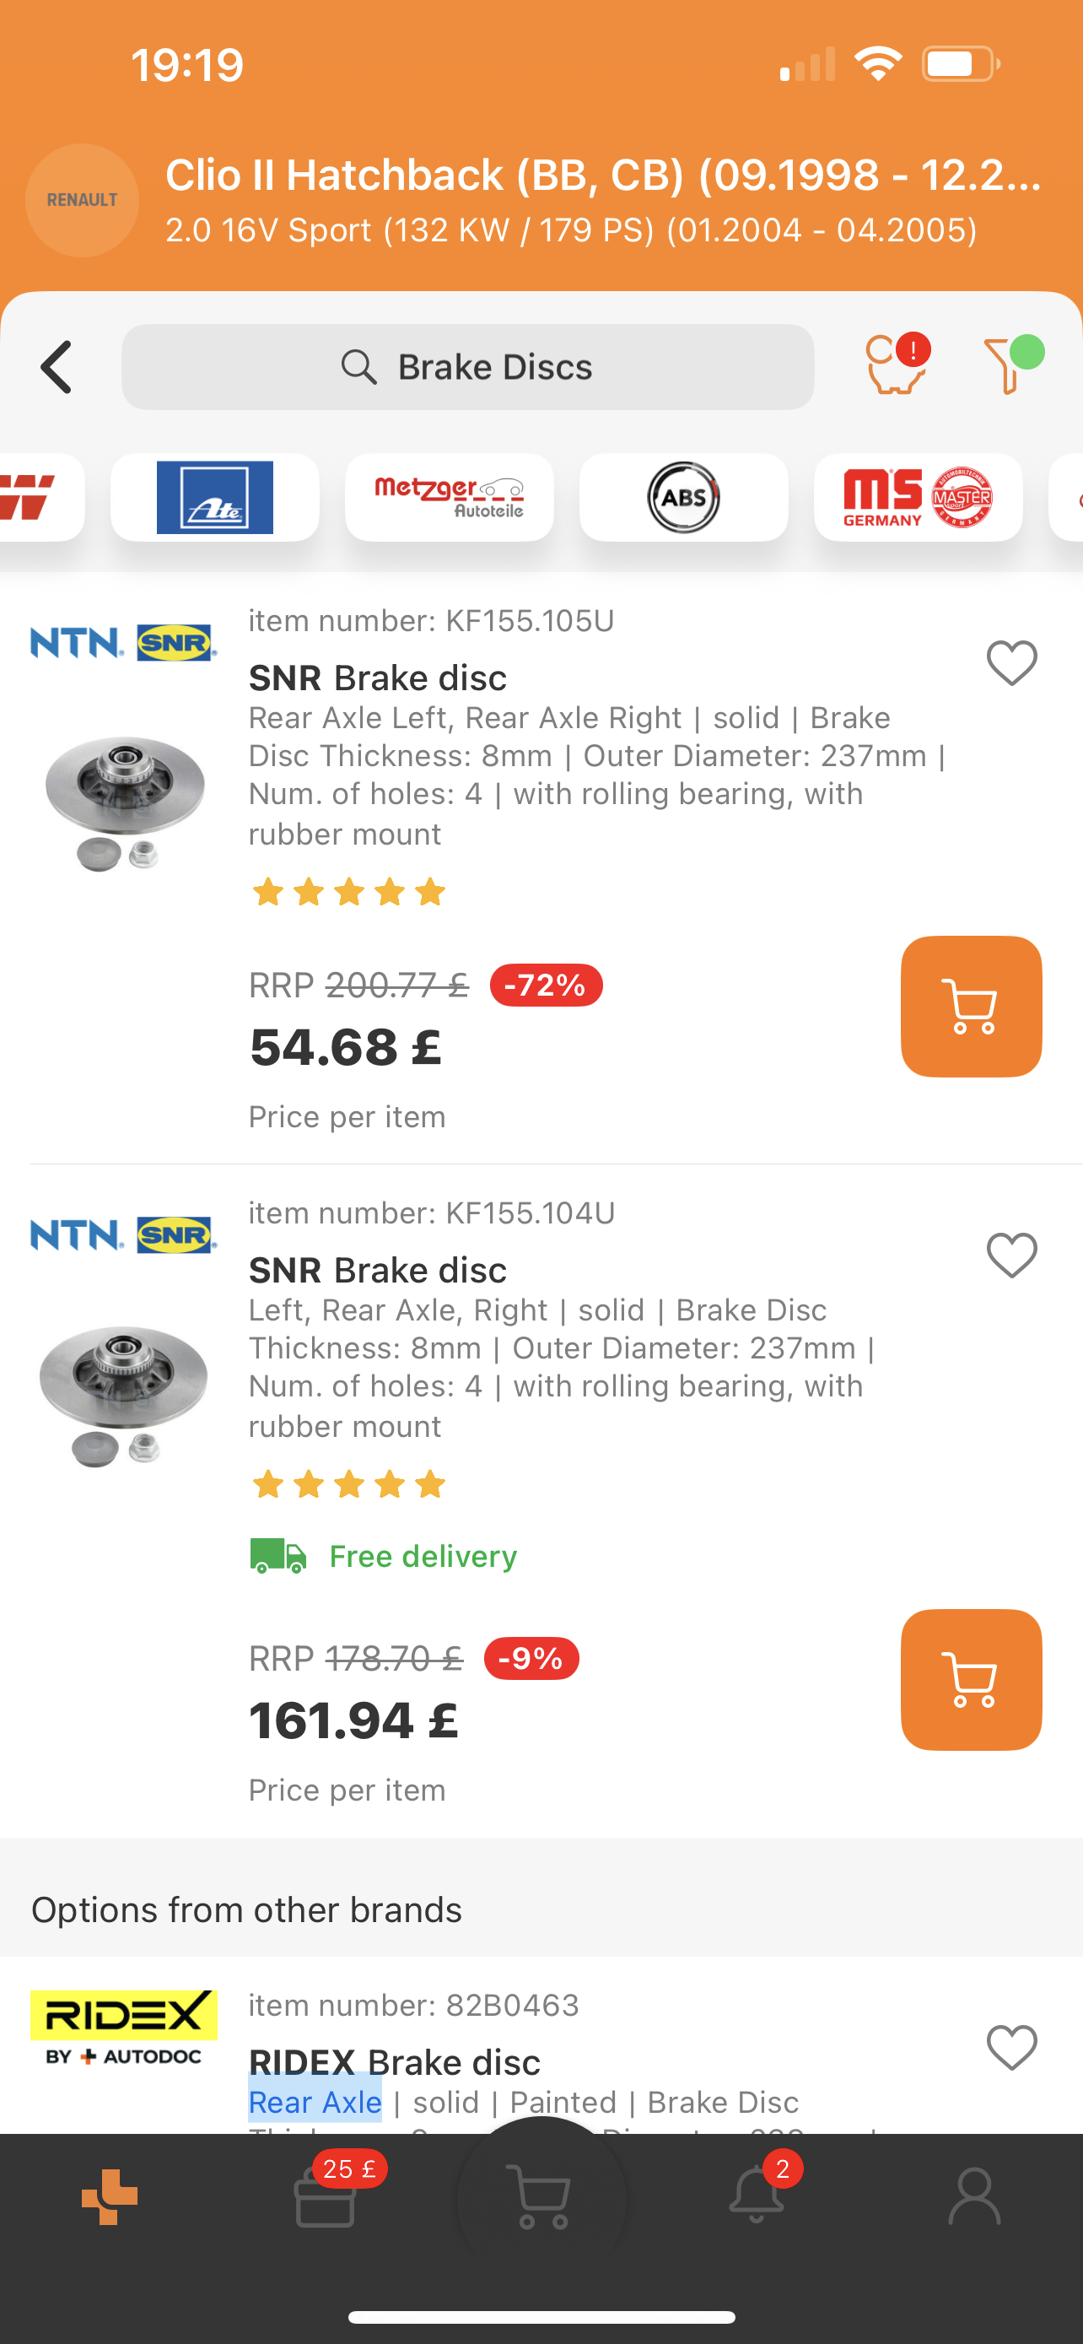Viewport: 1083px width, 2344px height.
Task: Go to AUTODOC home tab
Action: click(110, 2196)
